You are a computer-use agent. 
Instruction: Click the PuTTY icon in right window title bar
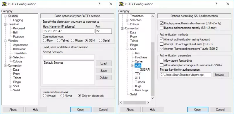[x=121, y=4]
